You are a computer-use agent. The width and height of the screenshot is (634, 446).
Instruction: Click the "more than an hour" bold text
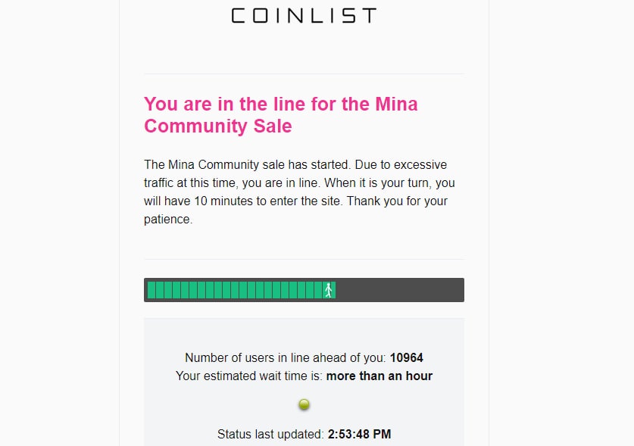[x=379, y=376]
